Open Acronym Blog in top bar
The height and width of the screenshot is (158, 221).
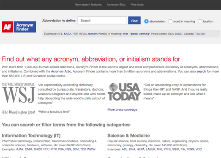tap(116, 5)
